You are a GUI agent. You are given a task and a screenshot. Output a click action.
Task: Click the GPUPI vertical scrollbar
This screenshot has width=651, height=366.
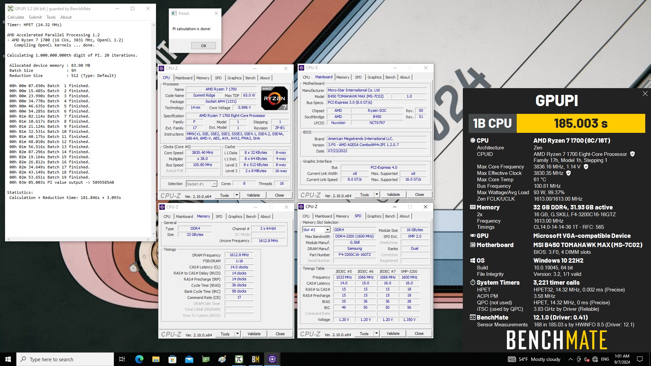154,129
